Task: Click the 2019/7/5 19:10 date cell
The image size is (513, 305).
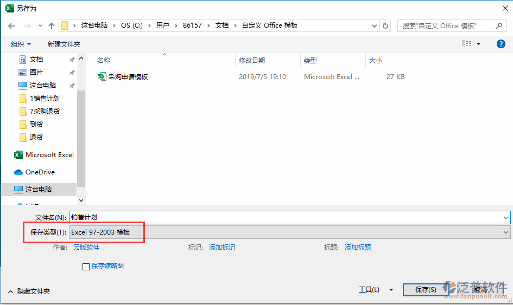Action: click(262, 77)
